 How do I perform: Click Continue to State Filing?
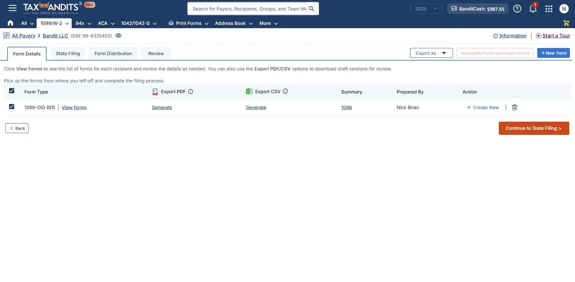534,128
